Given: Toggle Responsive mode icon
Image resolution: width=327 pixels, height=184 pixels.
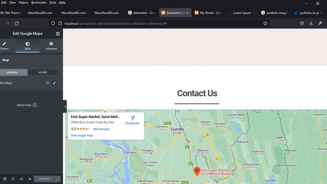Looking at the screenshot, I should click(x=21, y=179).
